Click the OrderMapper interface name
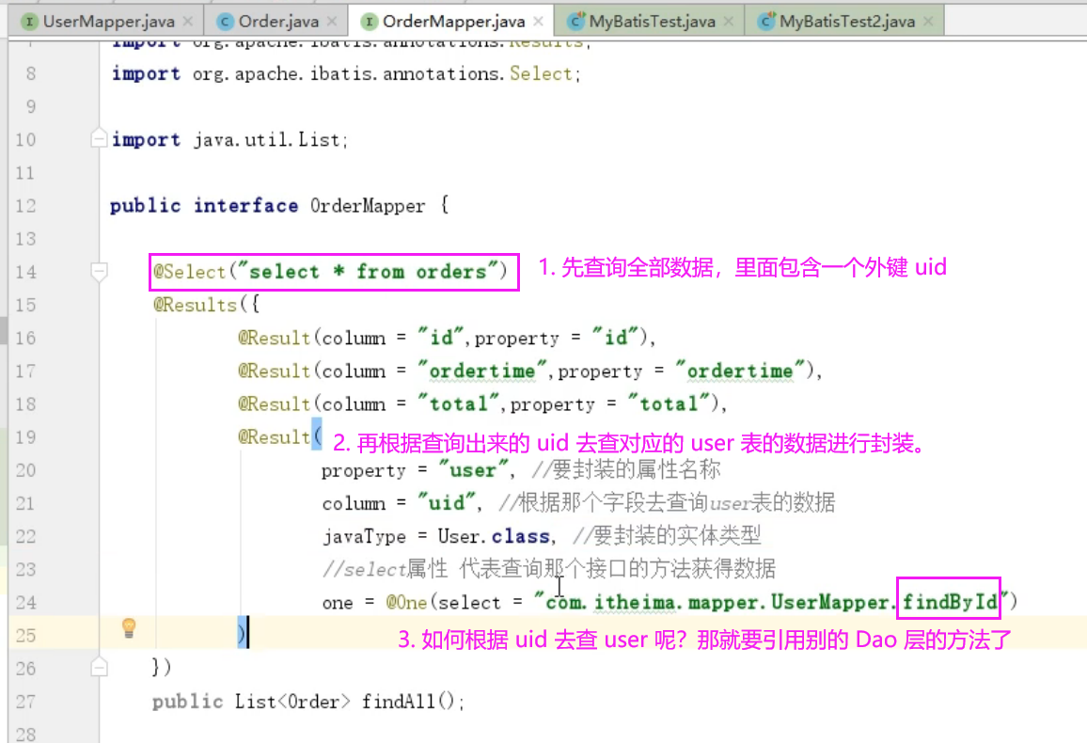The width and height of the screenshot is (1087, 743). 368,206
